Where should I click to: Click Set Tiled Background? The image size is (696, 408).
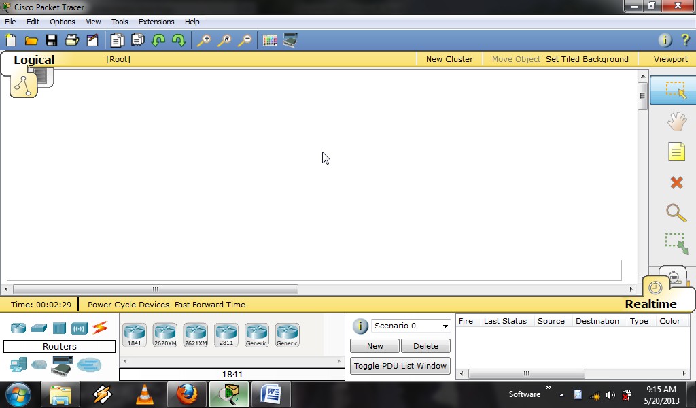(x=587, y=59)
